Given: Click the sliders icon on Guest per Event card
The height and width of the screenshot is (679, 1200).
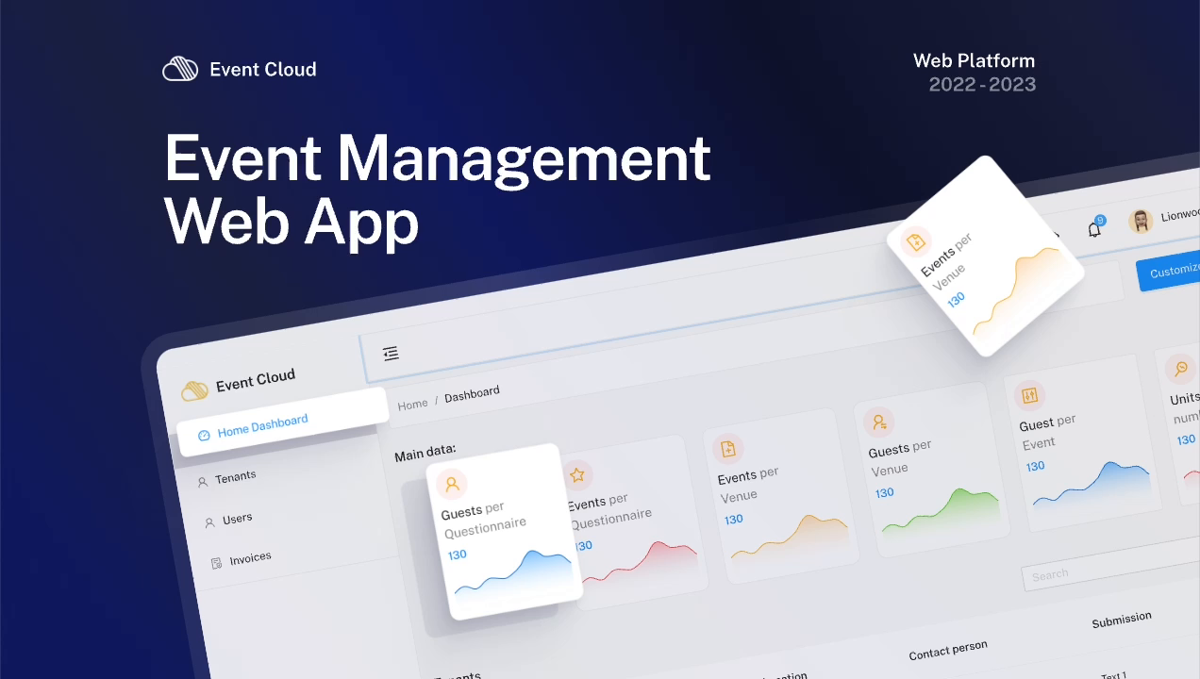Looking at the screenshot, I should click(x=1029, y=395).
